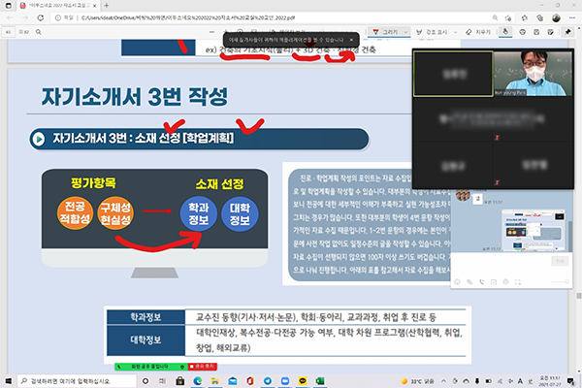582x388 pixels.
Task: Click the 중유 중지 stop share button
Action: (202, 367)
